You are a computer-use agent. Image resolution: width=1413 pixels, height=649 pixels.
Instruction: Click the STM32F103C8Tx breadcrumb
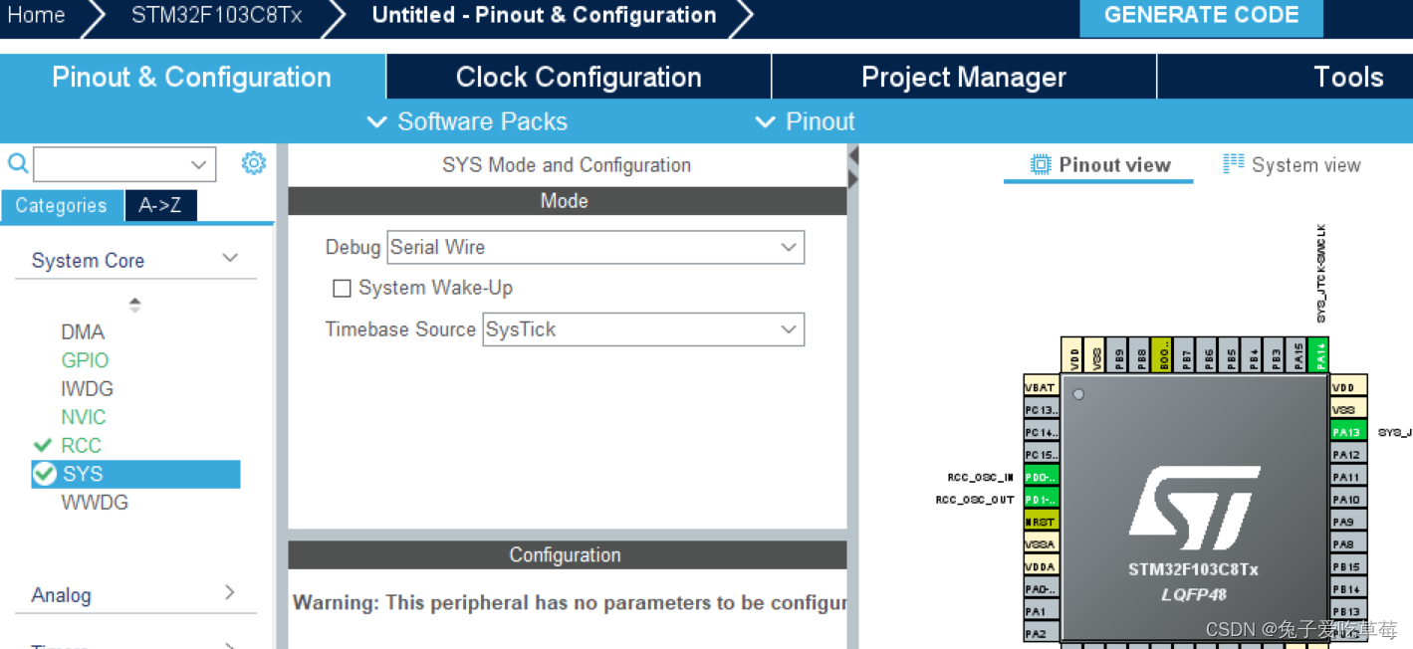coord(216,15)
